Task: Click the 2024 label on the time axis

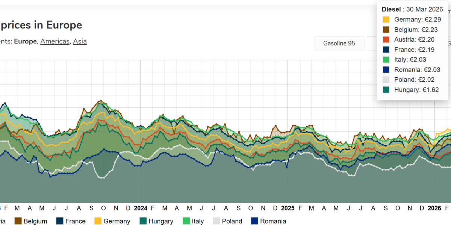Action: pyautogui.click(x=141, y=208)
